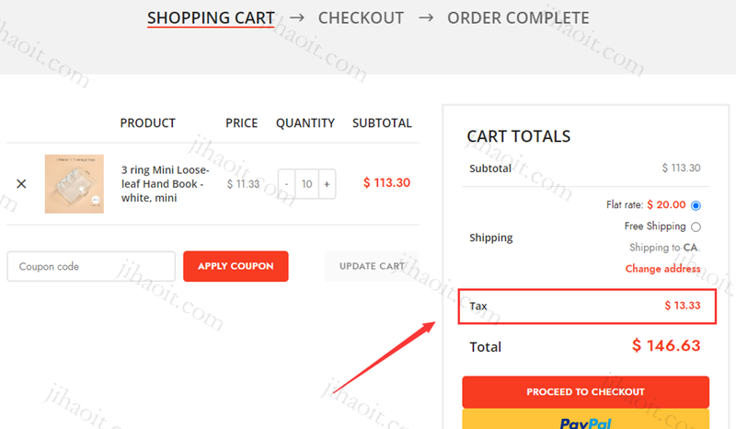Select the Flat rate shipping option
Viewport: 736px width, 429px height.
point(696,205)
